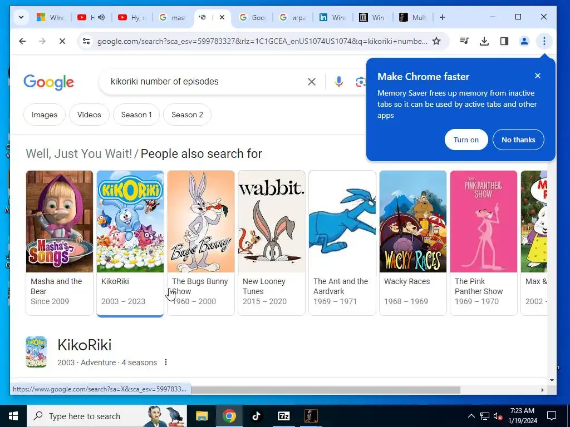
Task: Filter results by Videos
Action: 89,115
